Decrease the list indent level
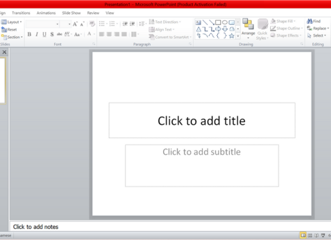Viewport: 331px width, 240px height. click(125, 24)
